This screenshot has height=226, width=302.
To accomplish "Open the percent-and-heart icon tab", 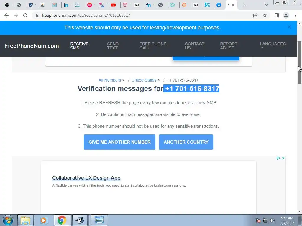I will pyautogui.click(x=101, y=5).
